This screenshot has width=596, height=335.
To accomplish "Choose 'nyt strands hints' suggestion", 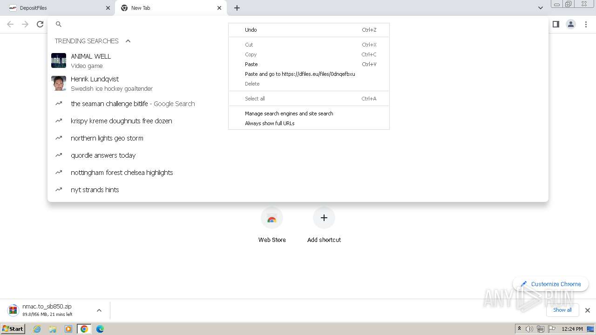I will 298,190.
